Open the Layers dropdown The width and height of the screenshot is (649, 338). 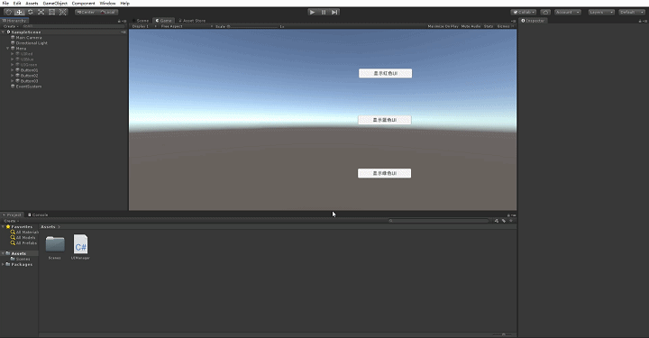point(601,12)
